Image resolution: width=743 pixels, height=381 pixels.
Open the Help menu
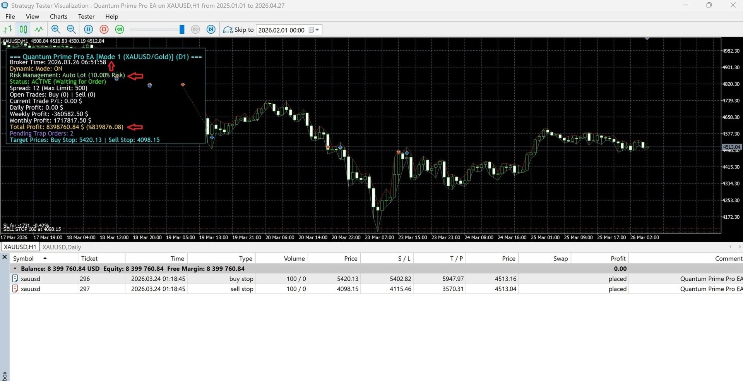pos(112,17)
